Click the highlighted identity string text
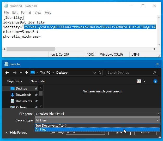The image size is (163, 141). (x=90, y=27)
